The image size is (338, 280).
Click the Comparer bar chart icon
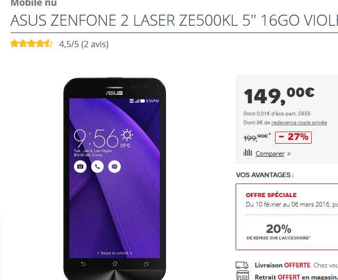[248, 153]
